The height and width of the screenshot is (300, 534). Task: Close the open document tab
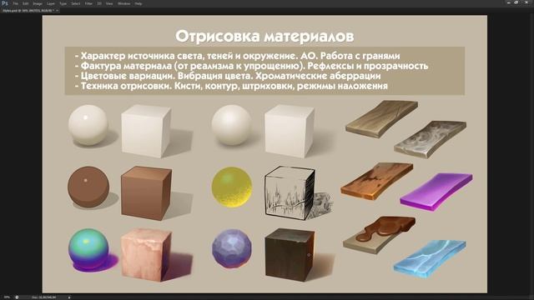coord(57,11)
